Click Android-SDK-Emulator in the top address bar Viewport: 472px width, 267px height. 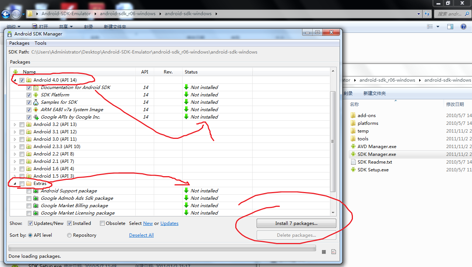(66, 14)
